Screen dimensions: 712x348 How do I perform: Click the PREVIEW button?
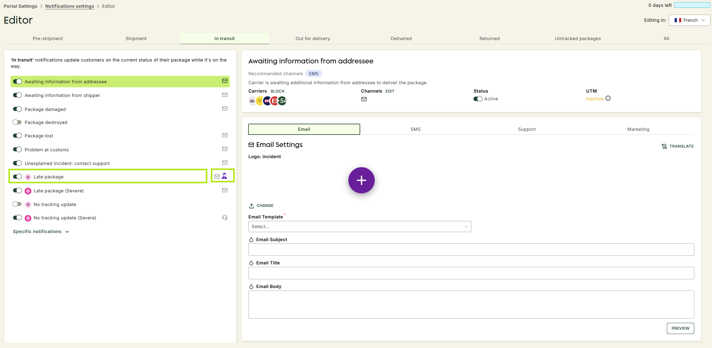[680, 328]
